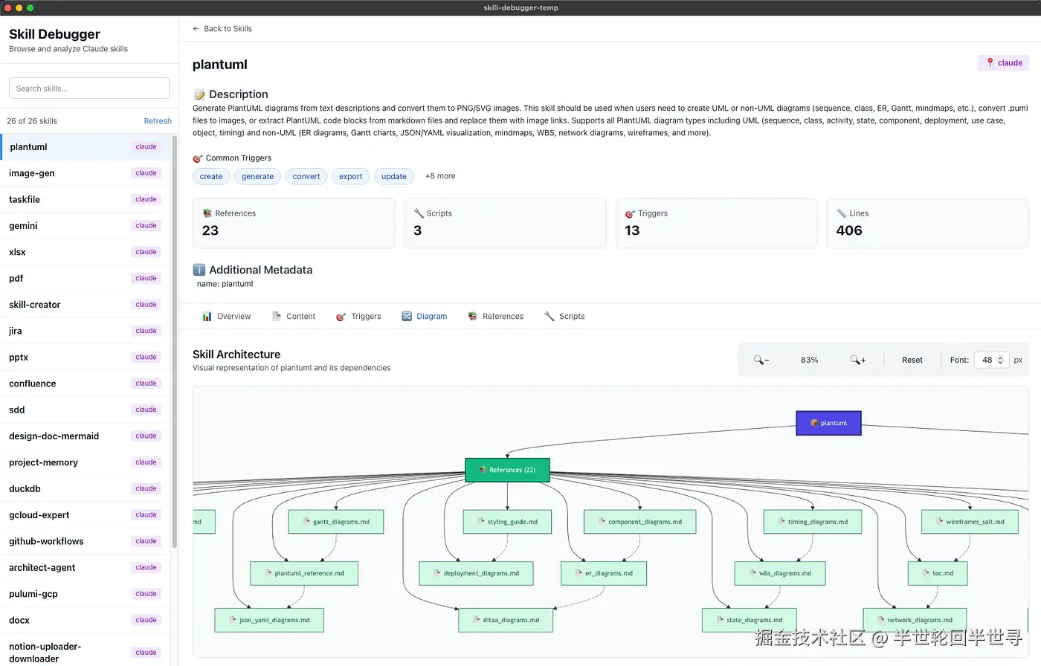1041x666 pixels.
Task: Open the Scripts tab
Action: (x=564, y=317)
